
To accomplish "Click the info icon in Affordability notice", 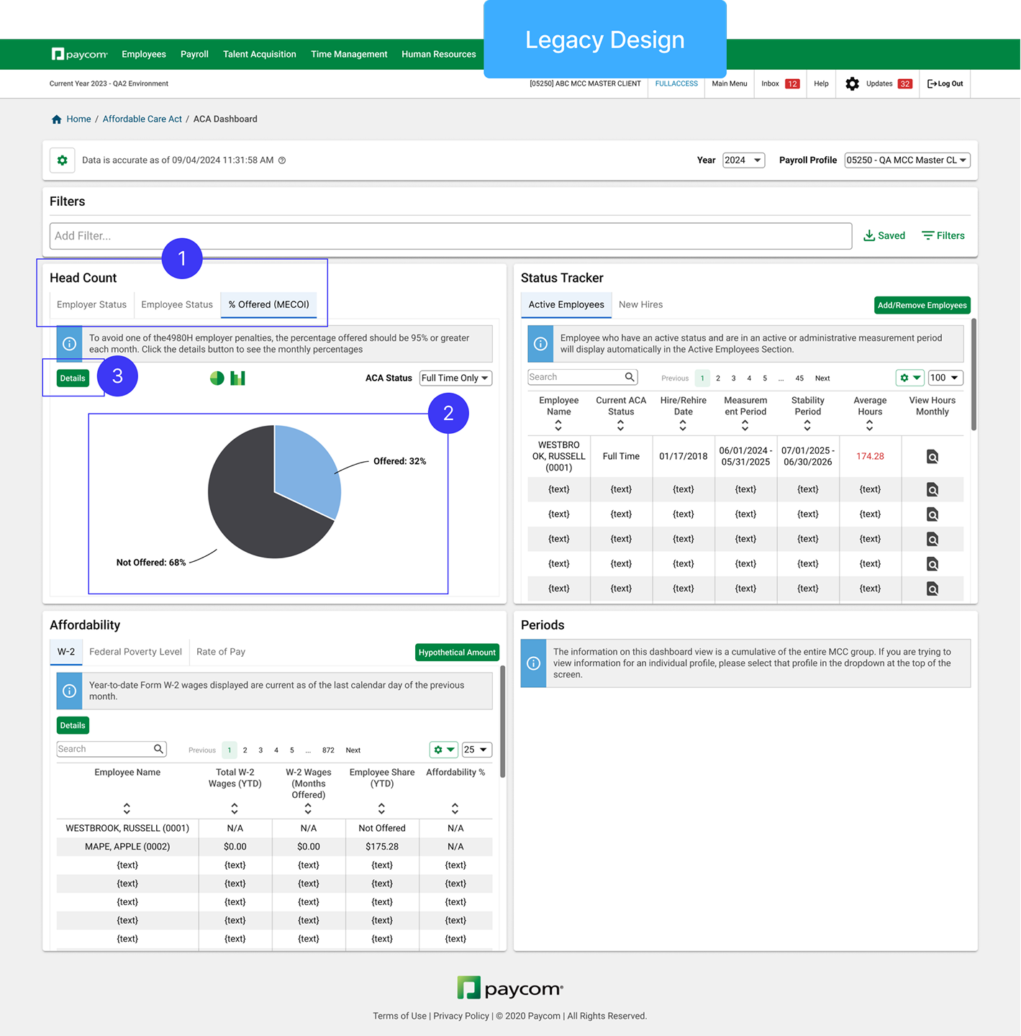I will coord(70,691).
